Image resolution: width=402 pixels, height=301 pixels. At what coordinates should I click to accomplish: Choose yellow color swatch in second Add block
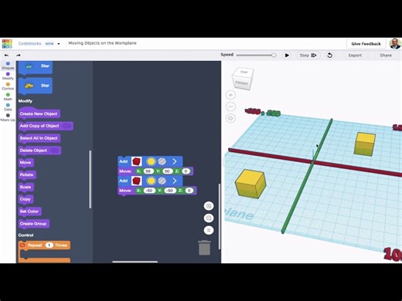[151, 181]
